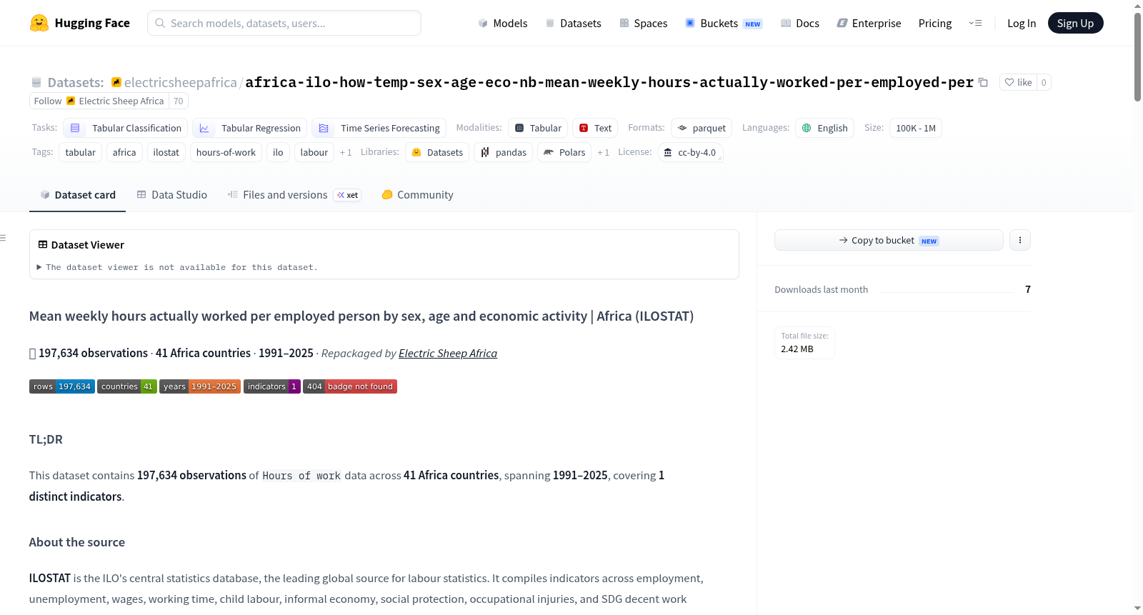The height and width of the screenshot is (615, 1143).
Task: Open the Enterprise nav item
Action: [869, 23]
